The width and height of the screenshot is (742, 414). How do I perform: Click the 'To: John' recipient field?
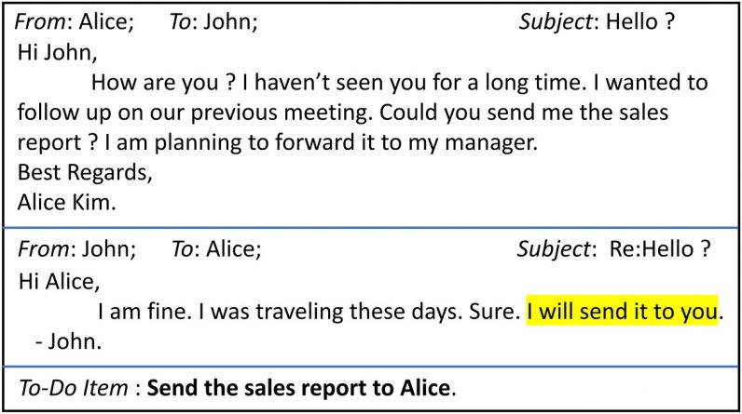pyautogui.click(x=213, y=21)
